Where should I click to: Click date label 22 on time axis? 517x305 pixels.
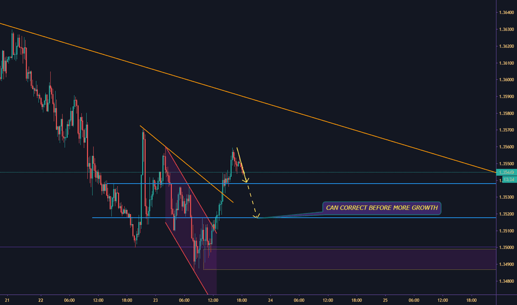coord(40,301)
